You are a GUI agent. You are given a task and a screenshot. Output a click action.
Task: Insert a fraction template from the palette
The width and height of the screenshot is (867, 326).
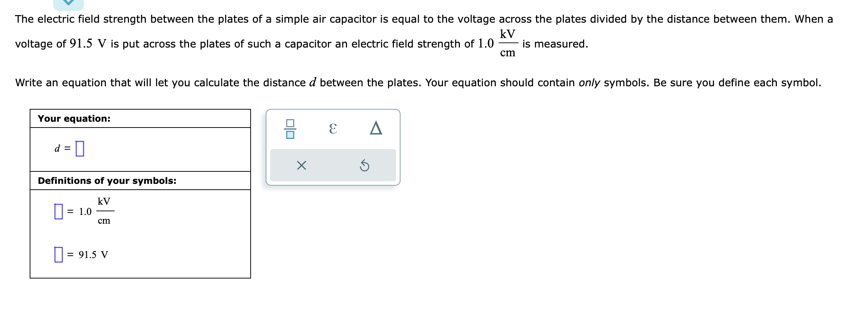[x=290, y=129]
